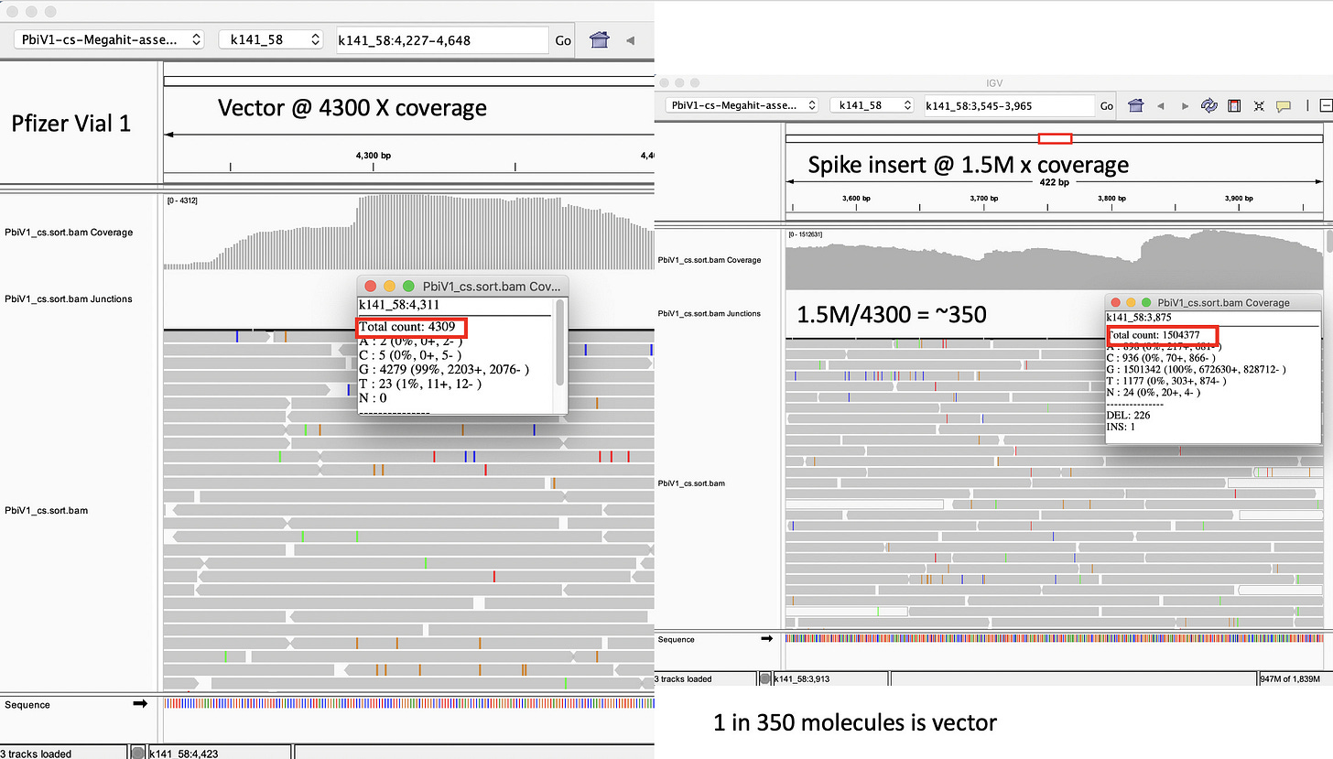This screenshot has height=759, width=1333.
Task: Click the right IGV window's data panel scrollbar
Action: click(x=1328, y=242)
